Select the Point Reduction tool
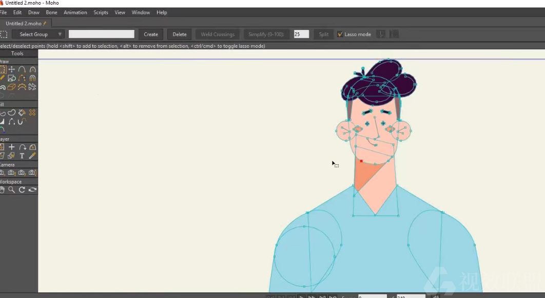545x298 pixels. (x=22, y=87)
